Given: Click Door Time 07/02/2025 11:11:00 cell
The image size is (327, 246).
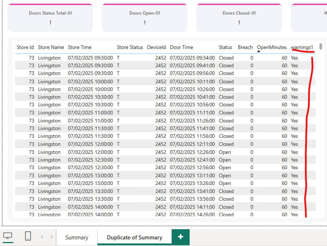Looking at the screenshot, I should [x=192, y=113].
